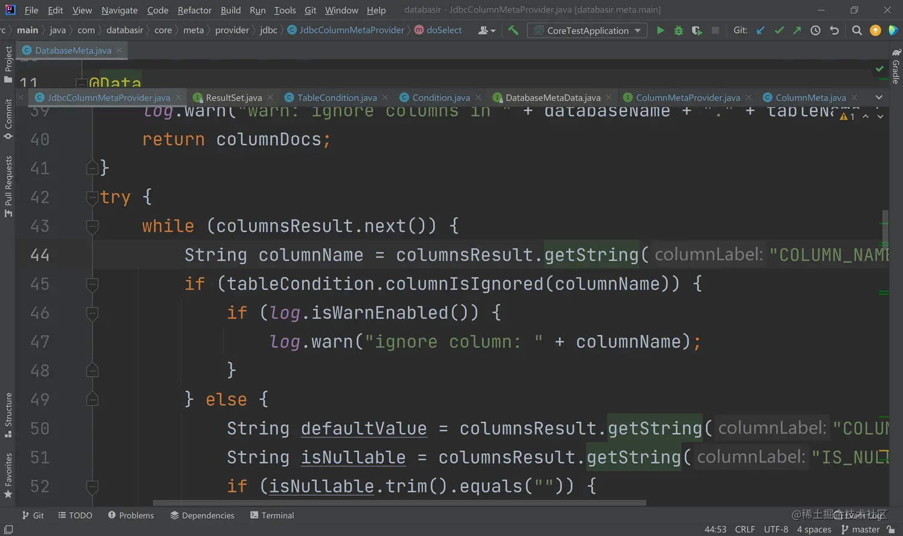Rollback changes with the undo arrow icon
The height and width of the screenshot is (536, 903).
(x=834, y=30)
